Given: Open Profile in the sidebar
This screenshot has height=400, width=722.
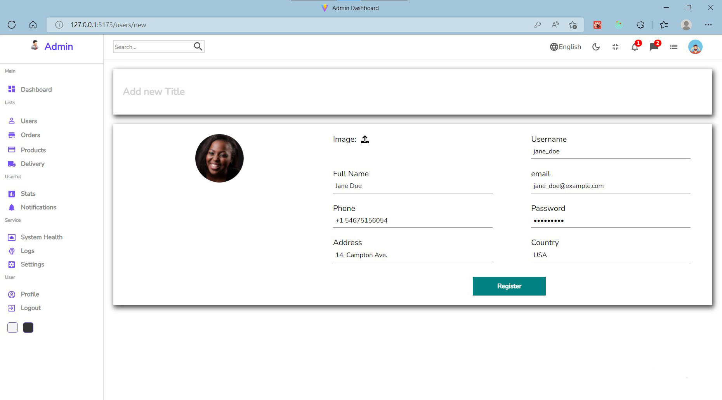Looking at the screenshot, I should (x=24, y=294).
